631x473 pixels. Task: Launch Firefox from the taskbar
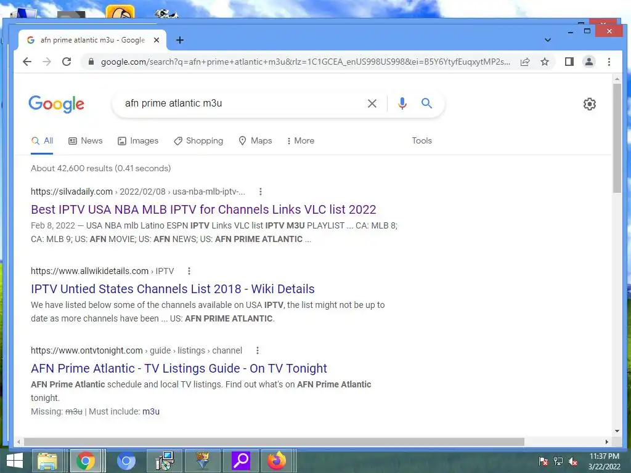point(277,461)
